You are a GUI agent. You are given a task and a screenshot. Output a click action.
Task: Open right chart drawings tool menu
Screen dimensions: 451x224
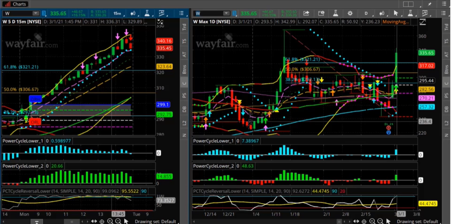(425, 13)
